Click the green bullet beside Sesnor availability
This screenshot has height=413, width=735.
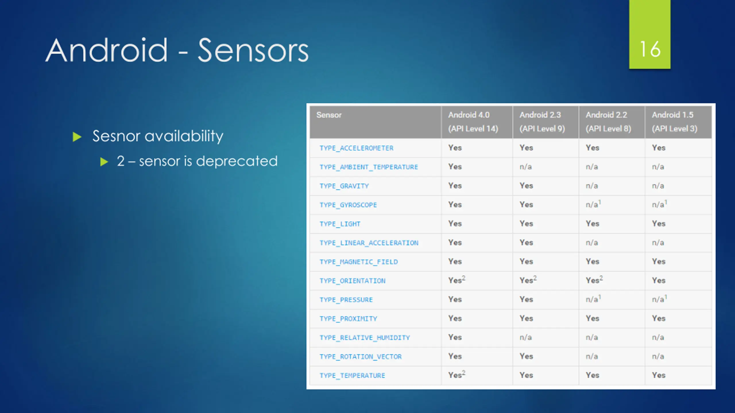77,137
